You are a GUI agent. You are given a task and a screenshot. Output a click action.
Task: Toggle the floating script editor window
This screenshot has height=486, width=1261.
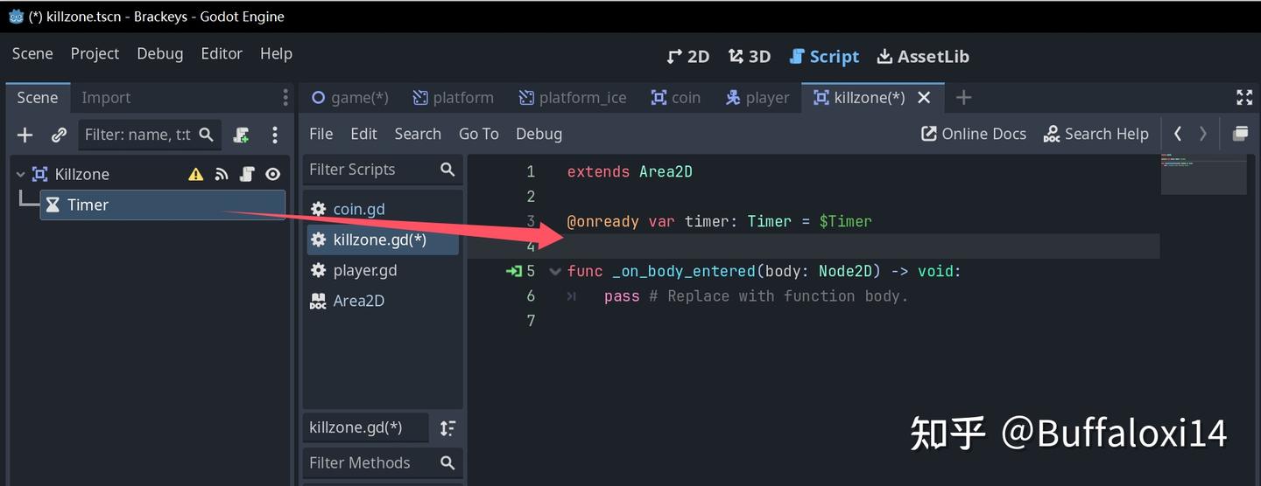click(1240, 134)
